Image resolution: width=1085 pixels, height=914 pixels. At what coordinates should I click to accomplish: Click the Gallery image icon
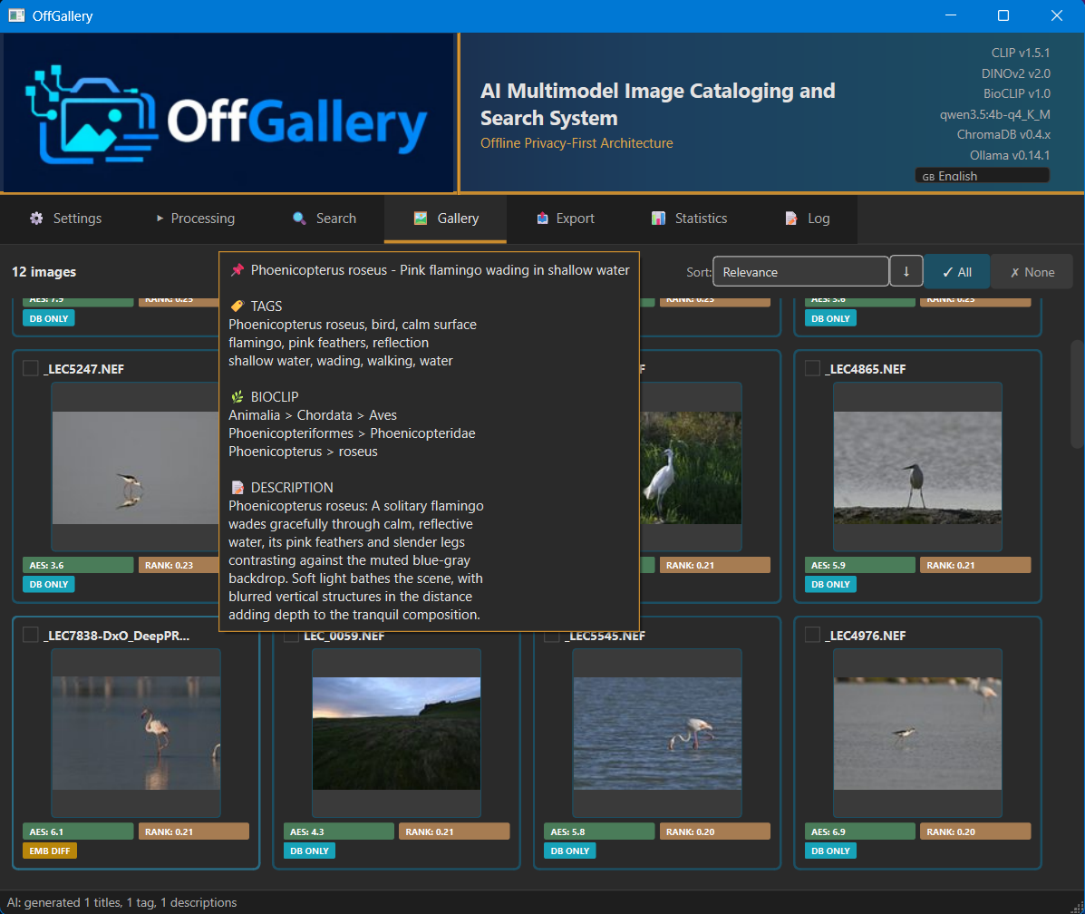pyautogui.click(x=420, y=218)
